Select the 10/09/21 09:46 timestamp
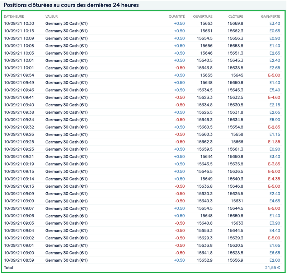Image resolution: width=287 pixels, height=275 pixels. pos(19,90)
